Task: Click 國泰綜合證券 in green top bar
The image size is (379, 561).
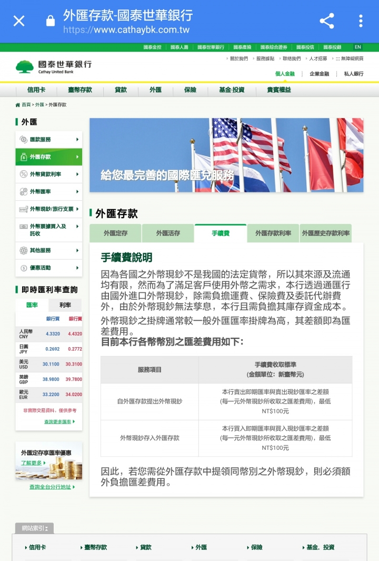Action: (x=274, y=47)
